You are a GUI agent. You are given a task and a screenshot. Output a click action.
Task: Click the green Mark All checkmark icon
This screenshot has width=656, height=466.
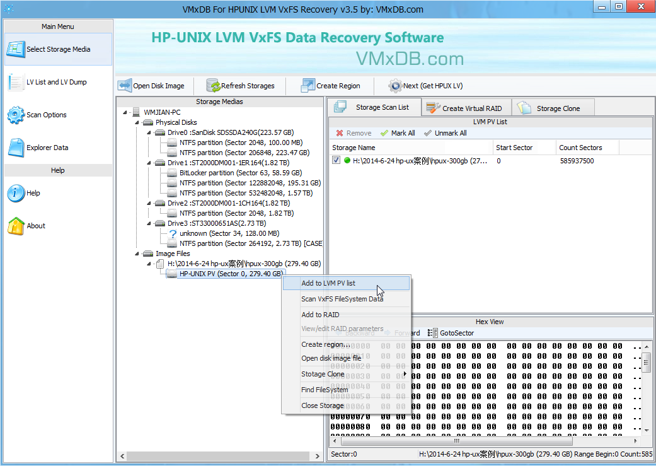[384, 133]
